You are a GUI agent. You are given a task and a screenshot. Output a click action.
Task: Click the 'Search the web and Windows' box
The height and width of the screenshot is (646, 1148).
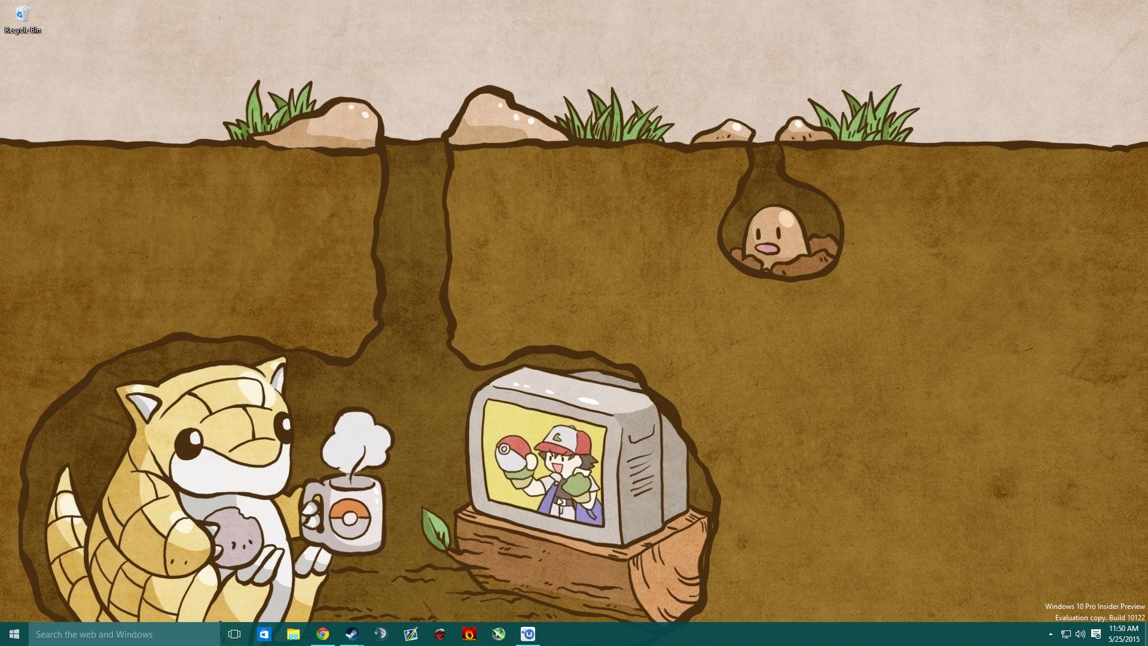pyautogui.click(x=124, y=634)
